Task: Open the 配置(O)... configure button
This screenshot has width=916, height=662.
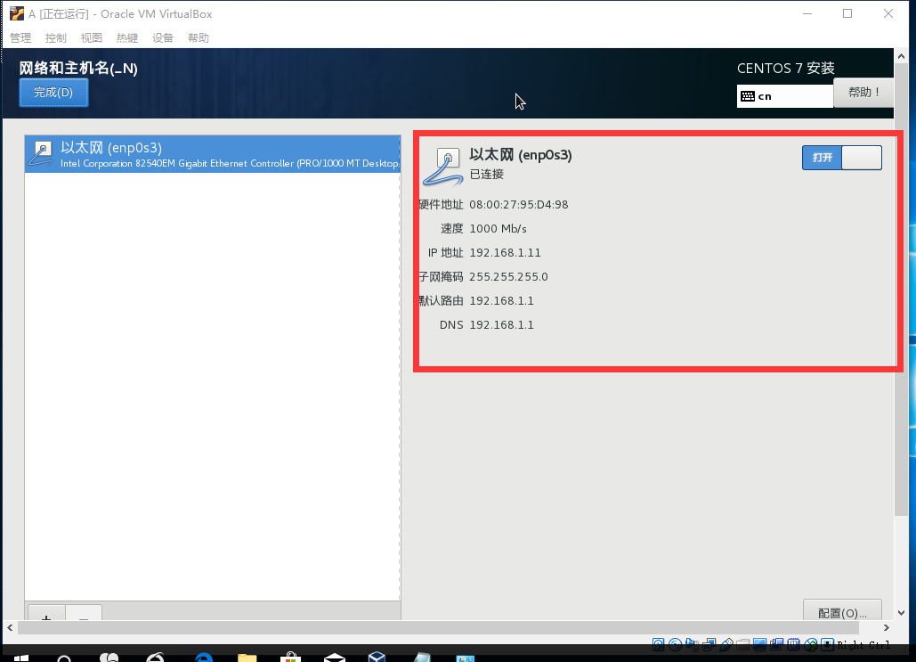Action: tap(842, 612)
